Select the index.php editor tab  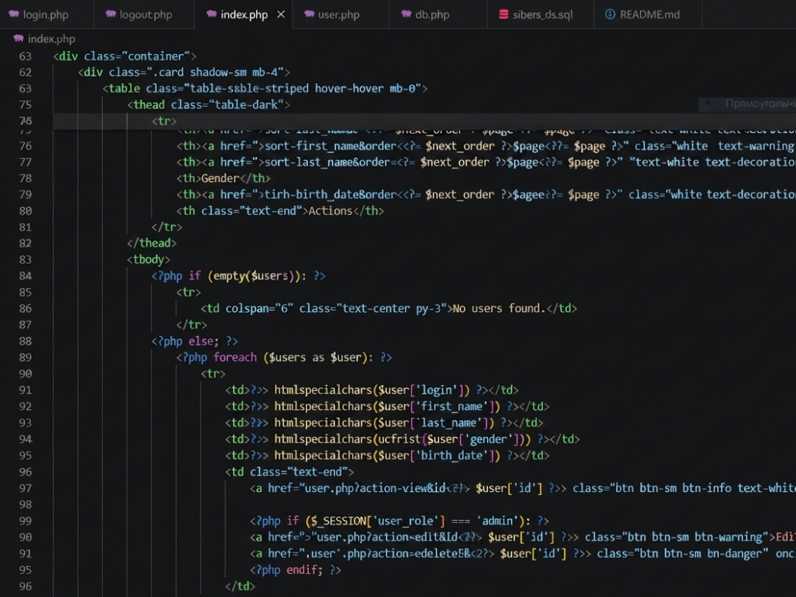click(x=244, y=14)
